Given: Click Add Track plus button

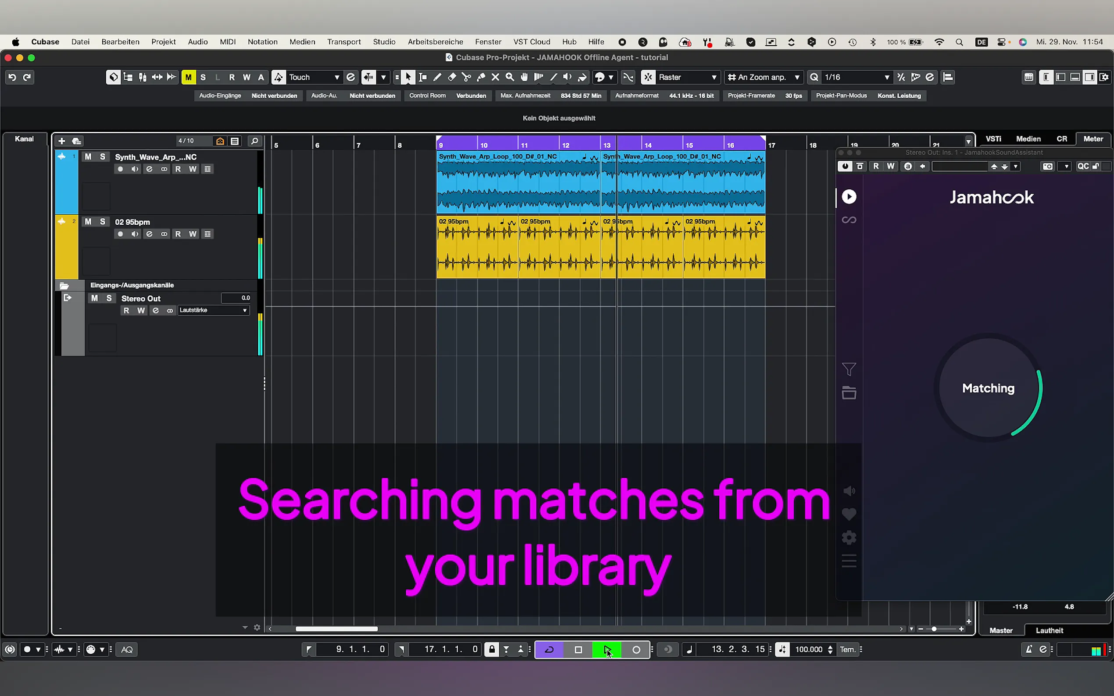Looking at the screenshot, I should 62,141.
